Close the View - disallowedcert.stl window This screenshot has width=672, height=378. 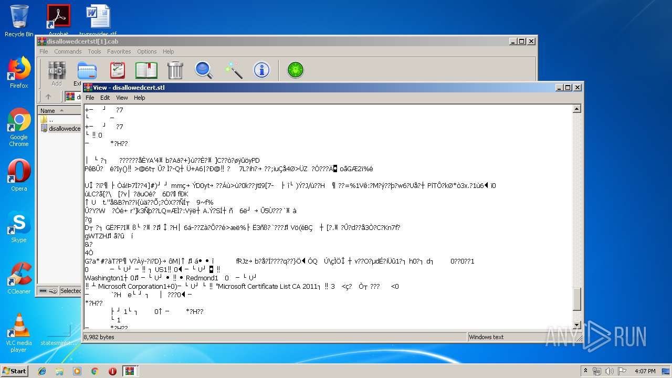577,88
